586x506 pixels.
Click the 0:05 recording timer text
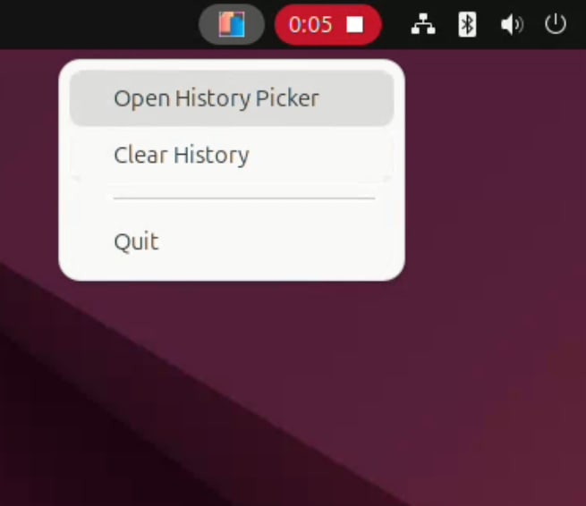coord(310,25)
